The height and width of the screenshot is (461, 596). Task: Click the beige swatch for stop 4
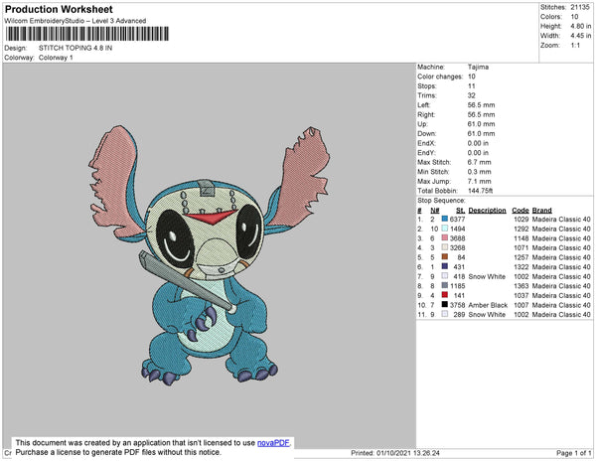click(444, 247)
